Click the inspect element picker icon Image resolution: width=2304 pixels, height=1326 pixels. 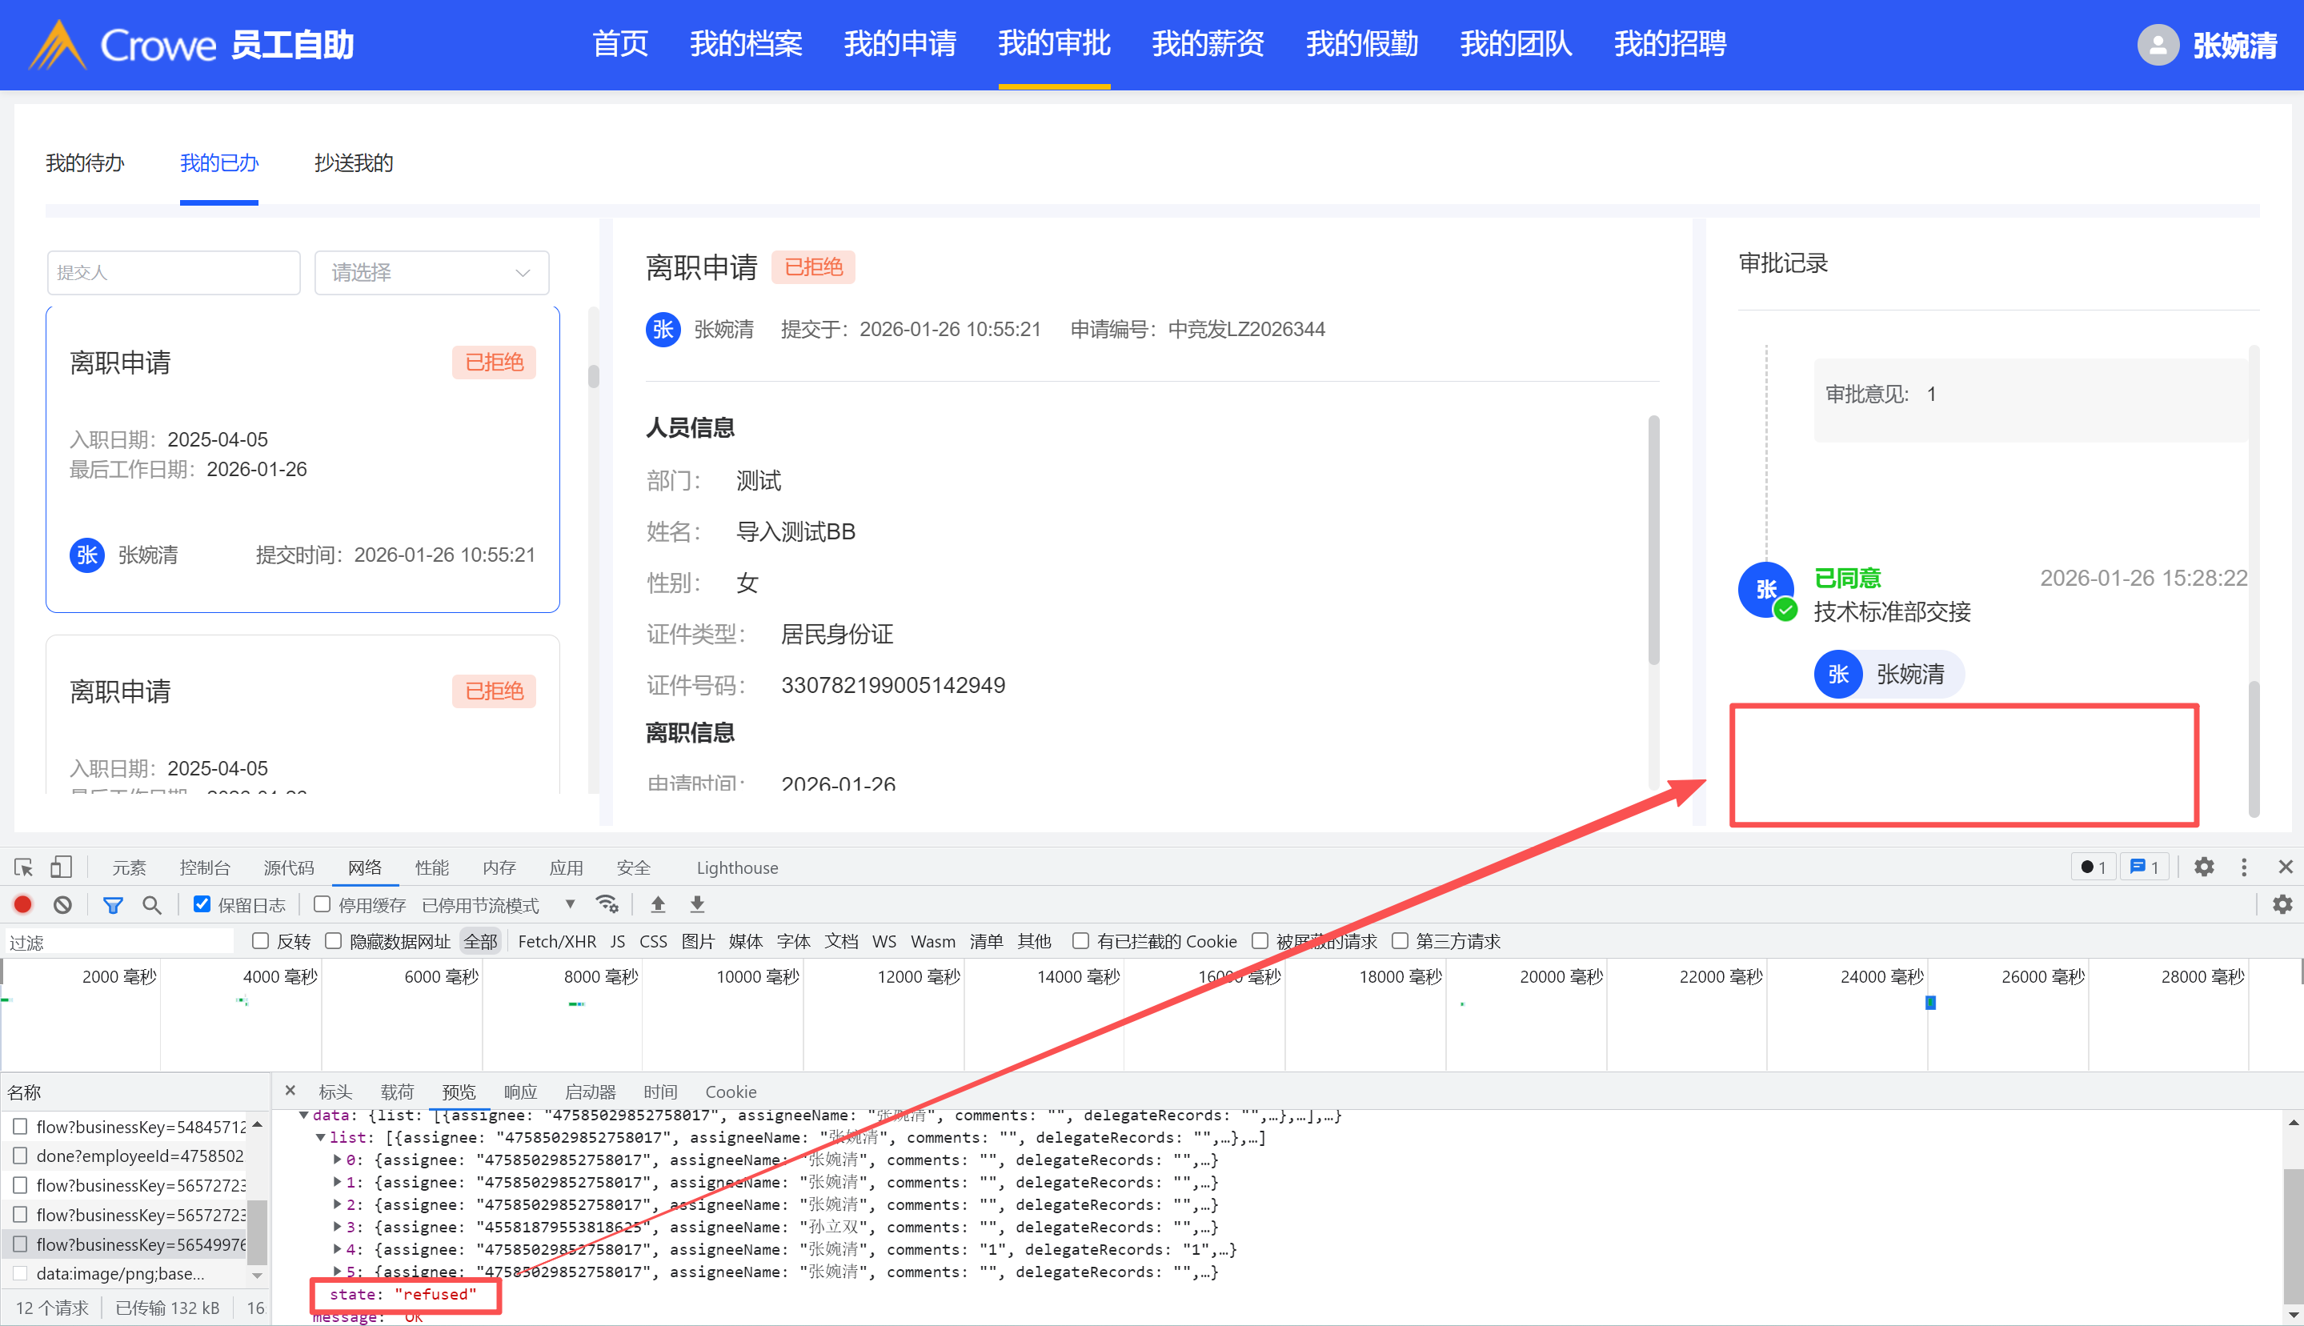click(24, 867)
